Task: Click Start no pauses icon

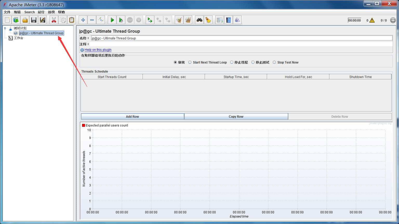Action: (x=121, y=20)
